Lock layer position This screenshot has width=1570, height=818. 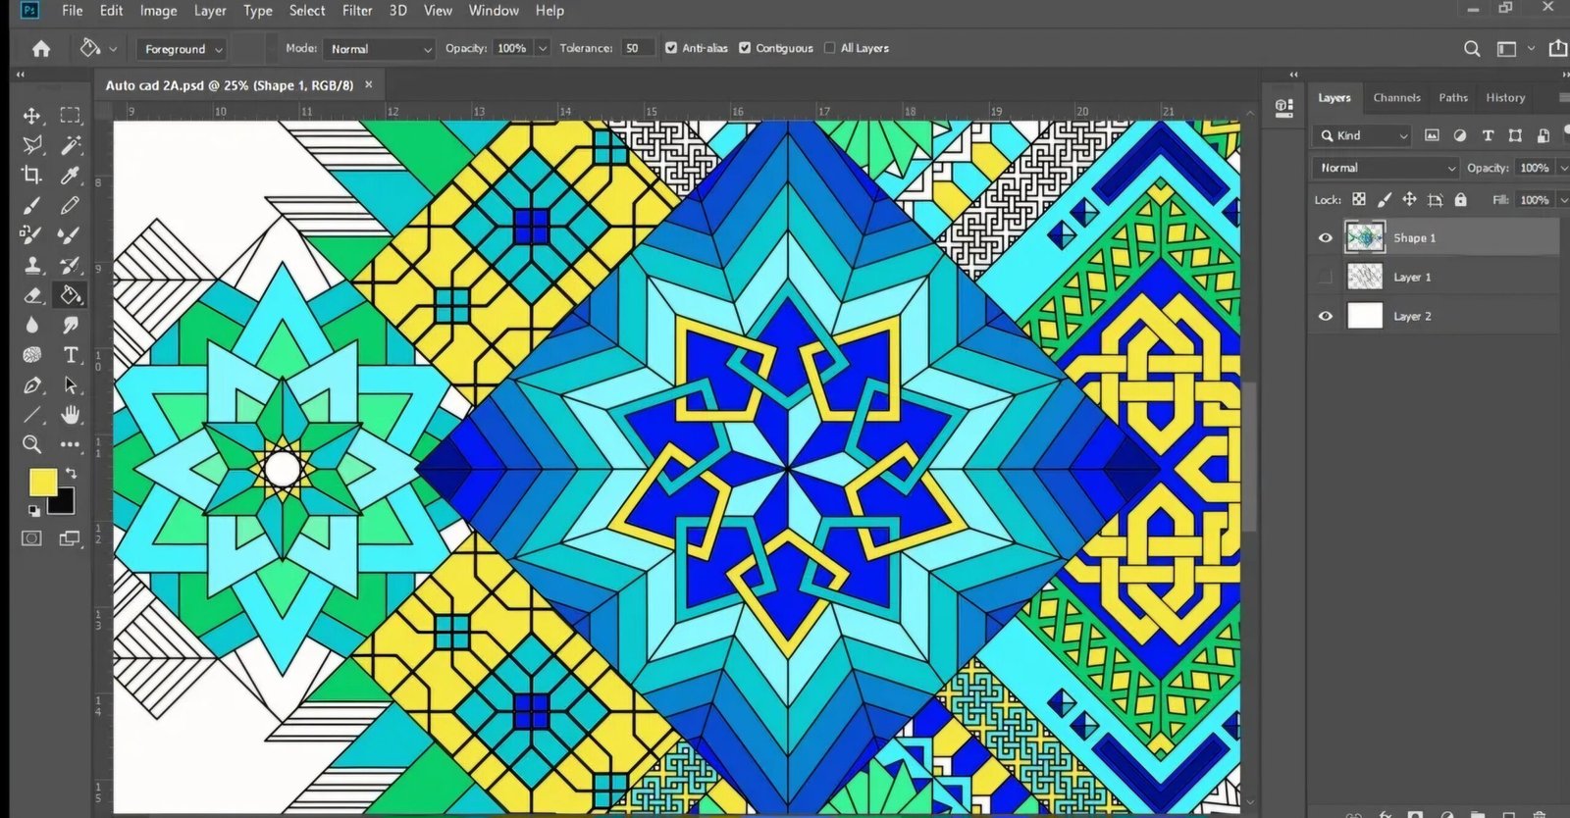[1409, 199]
